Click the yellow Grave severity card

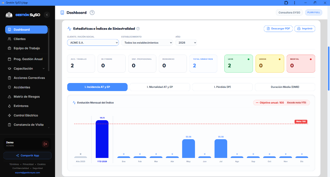(270, 64)
